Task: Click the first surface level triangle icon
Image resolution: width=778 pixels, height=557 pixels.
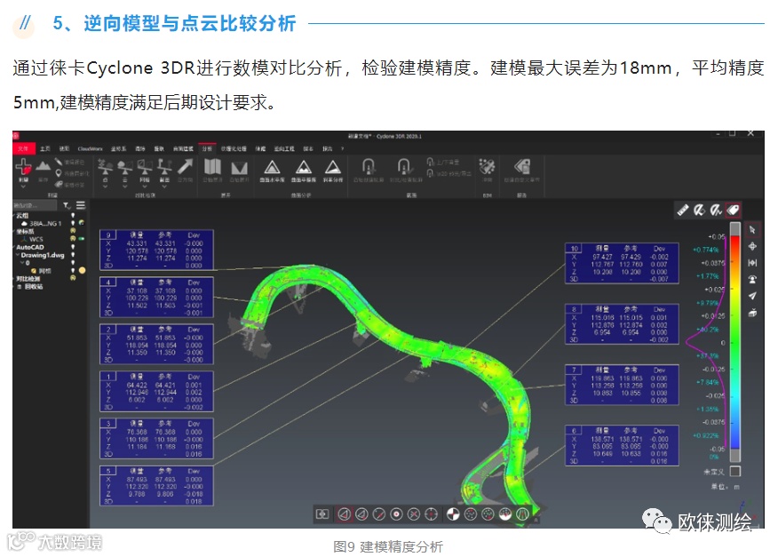Action: 272,167
